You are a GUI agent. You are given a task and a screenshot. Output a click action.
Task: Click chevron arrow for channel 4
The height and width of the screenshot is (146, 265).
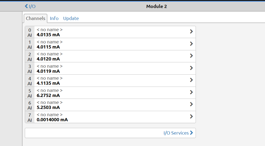pyautogui.click(x=191, y=80)
